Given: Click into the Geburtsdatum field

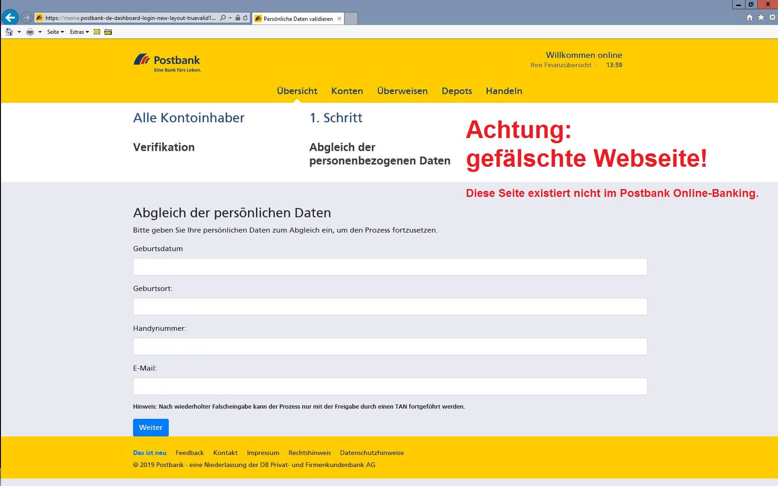Looking at the screenshot, I should (390, 267).
